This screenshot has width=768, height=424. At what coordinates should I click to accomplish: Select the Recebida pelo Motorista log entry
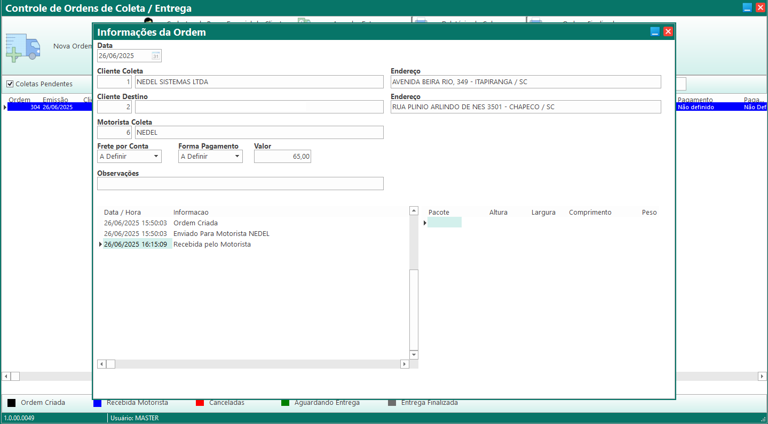pyautogui.click(x=212, y=244)
